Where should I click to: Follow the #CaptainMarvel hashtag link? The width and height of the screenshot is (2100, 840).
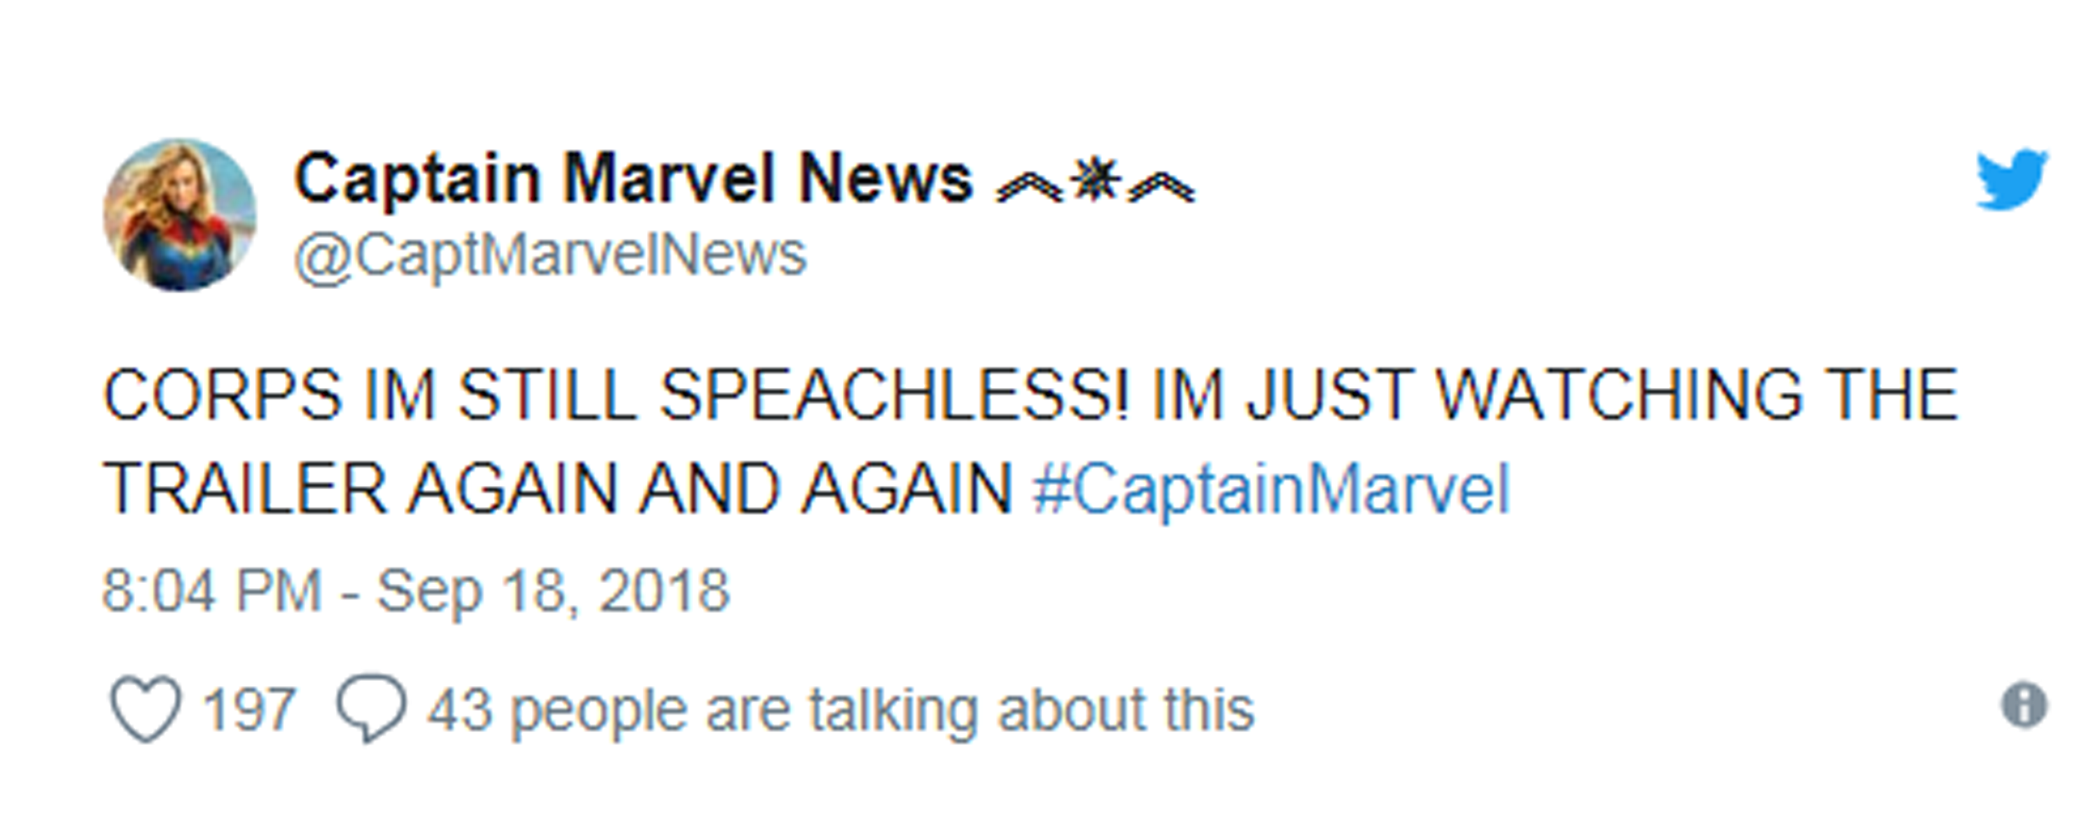pyautogui.click(x=1271, y=489)
